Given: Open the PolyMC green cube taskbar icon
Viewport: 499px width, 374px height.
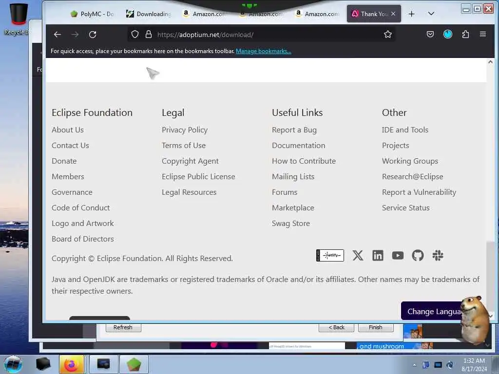Looking at the screenshot, I should pos(134,364).
